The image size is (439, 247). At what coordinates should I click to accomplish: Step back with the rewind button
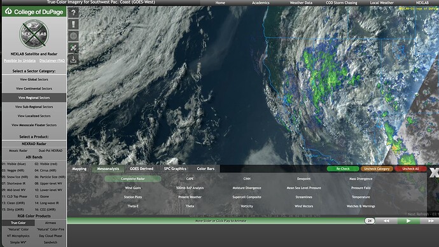tap(386, 221)
